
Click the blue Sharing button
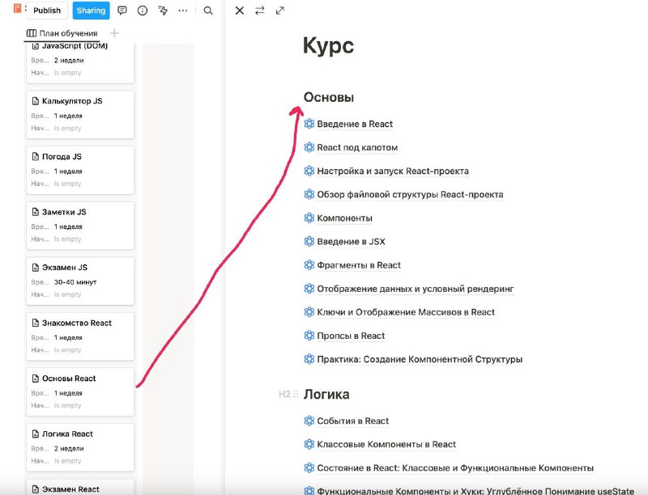point(91,11)
